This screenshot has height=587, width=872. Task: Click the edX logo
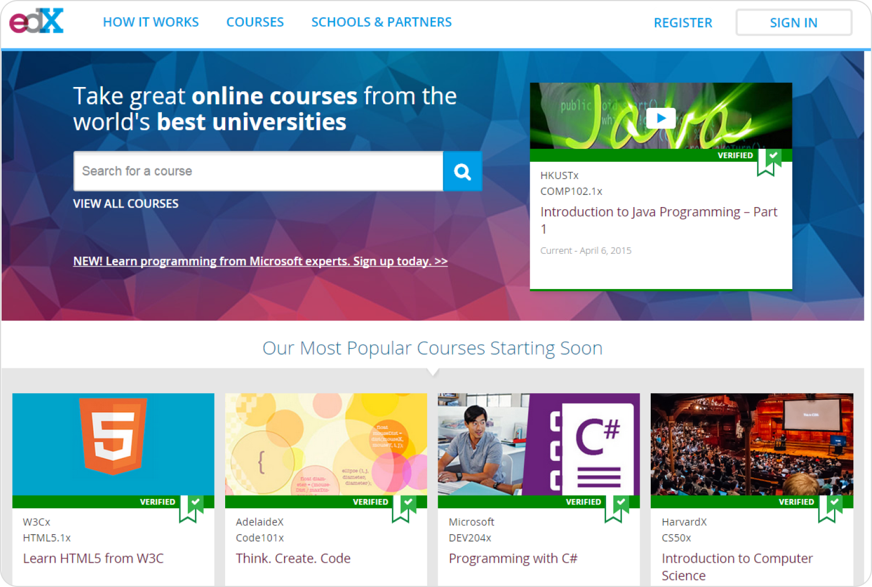36,21
